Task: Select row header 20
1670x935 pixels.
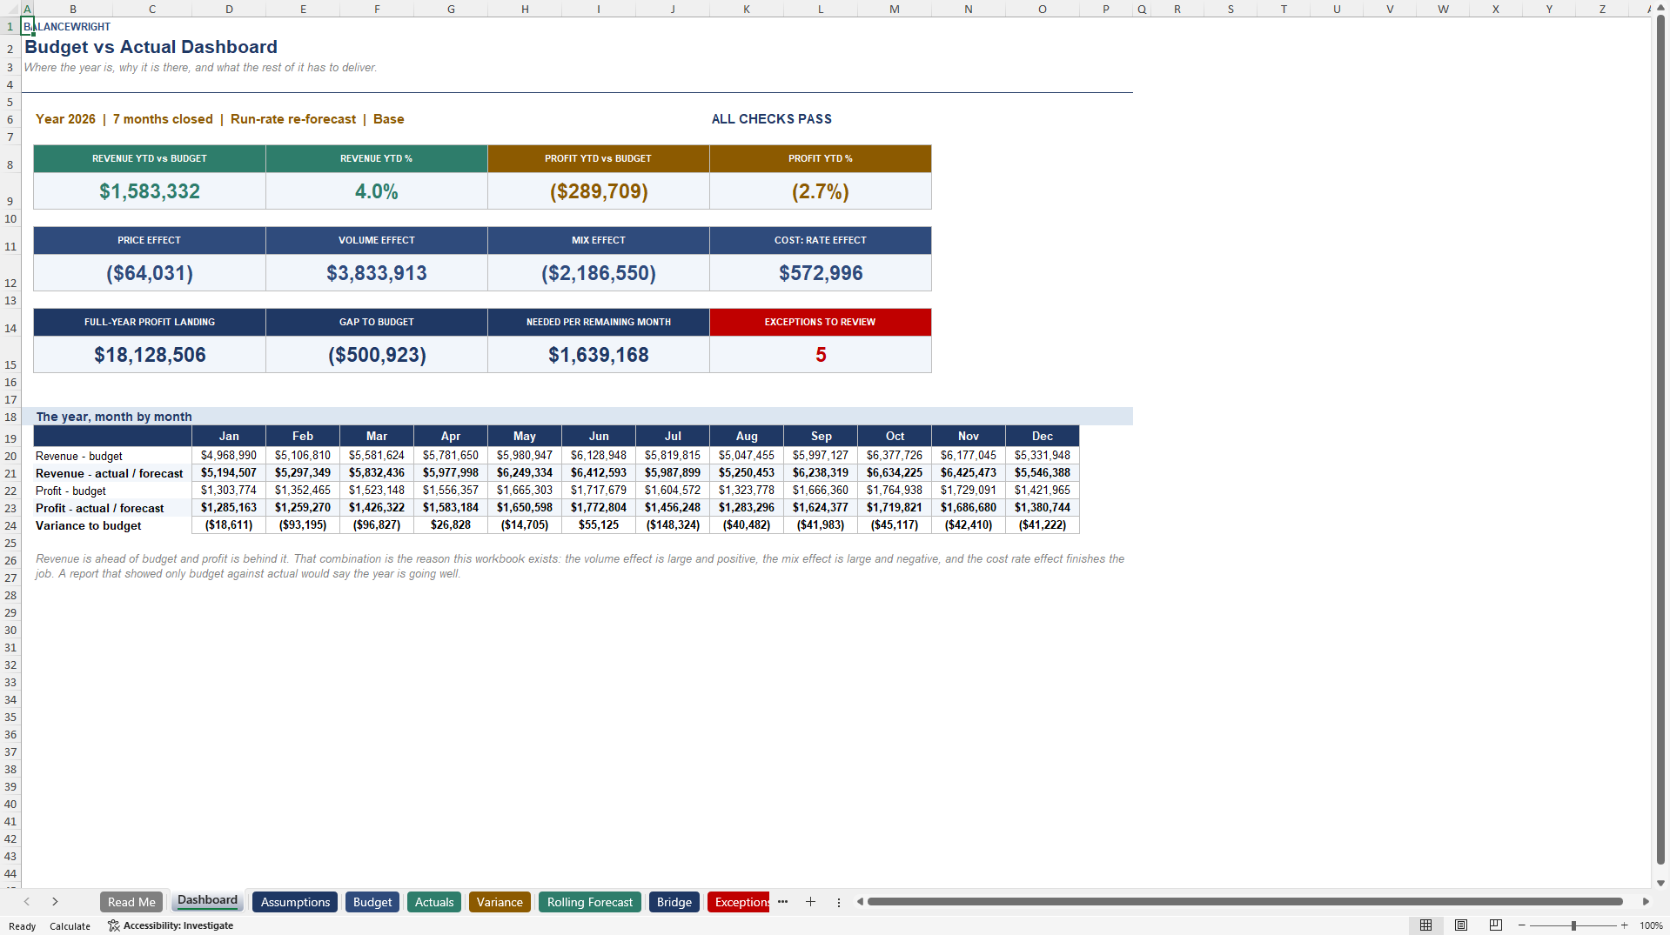Action: [10, 456]
